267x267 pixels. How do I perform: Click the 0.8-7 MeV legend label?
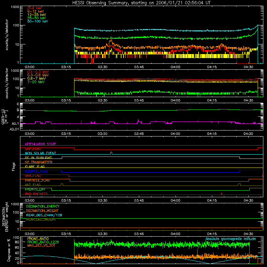point(37,78)
